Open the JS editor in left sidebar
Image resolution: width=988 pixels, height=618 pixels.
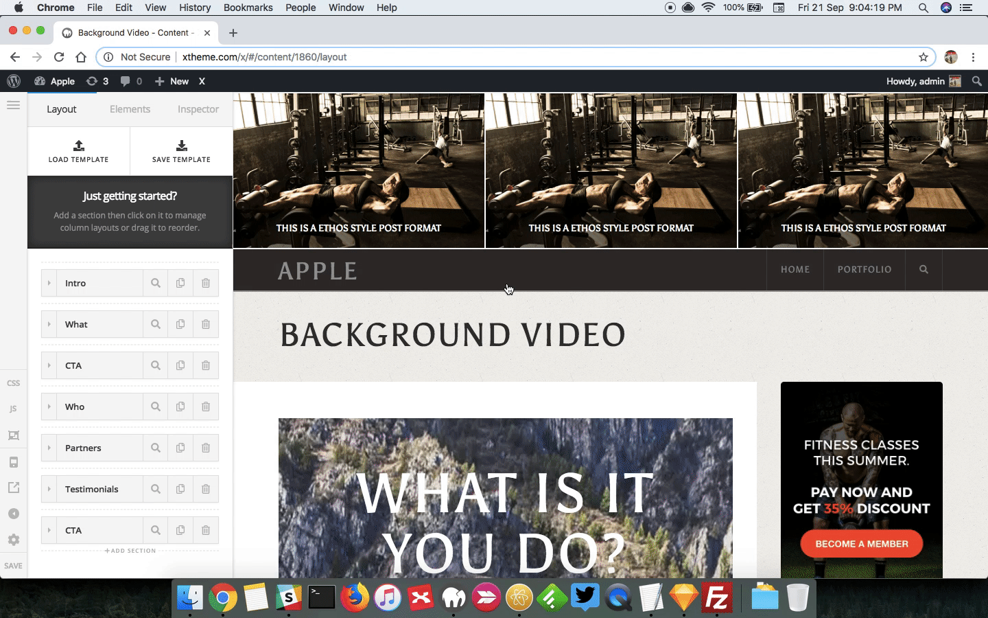coord(13,409)
